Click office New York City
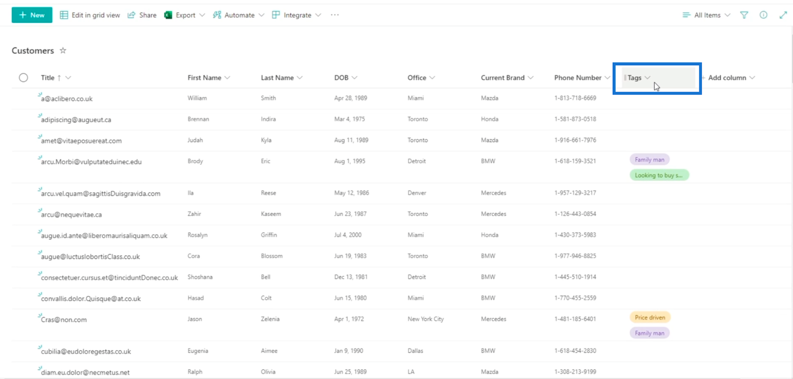Image resolution: width=793 pixels, height=379 pixels. [x=426, y=320]
